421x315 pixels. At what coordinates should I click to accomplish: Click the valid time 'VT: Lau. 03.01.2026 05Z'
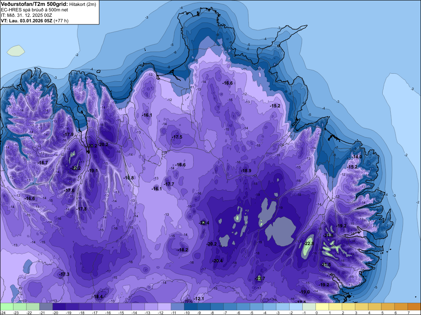(27, 21)
